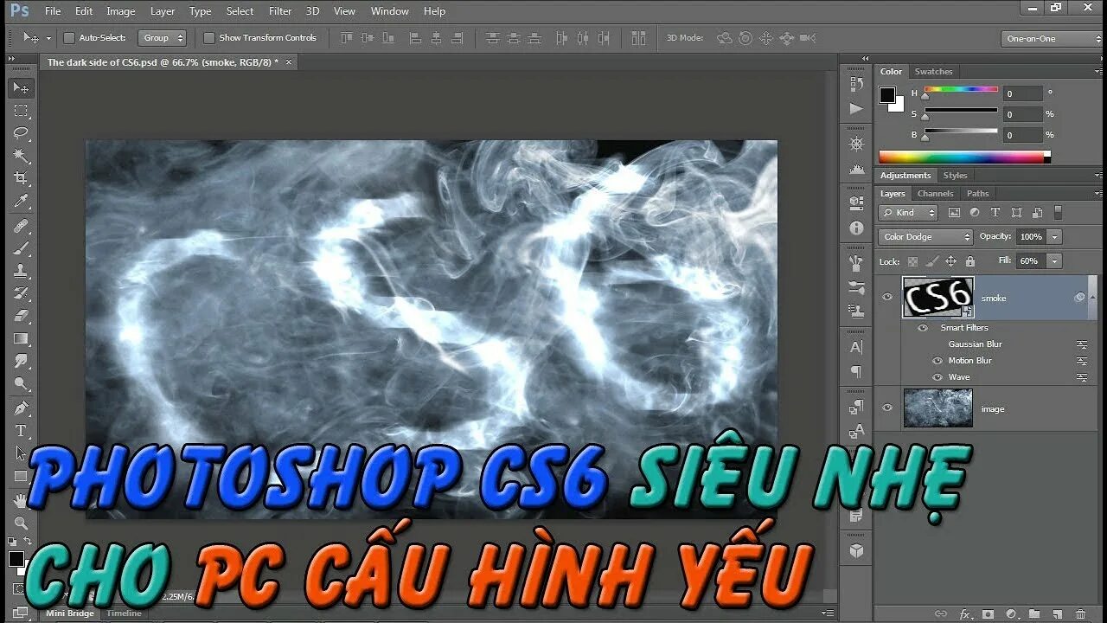Open the layer filter Kind dropdown
The image size is (1107, 623).
(x=909, y=212)
